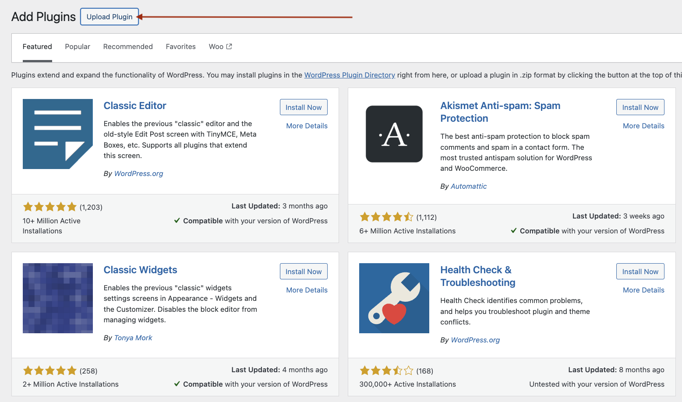Click '10+ Million Active Installations' text
682x402 pixels.
[x=52, y=226]
